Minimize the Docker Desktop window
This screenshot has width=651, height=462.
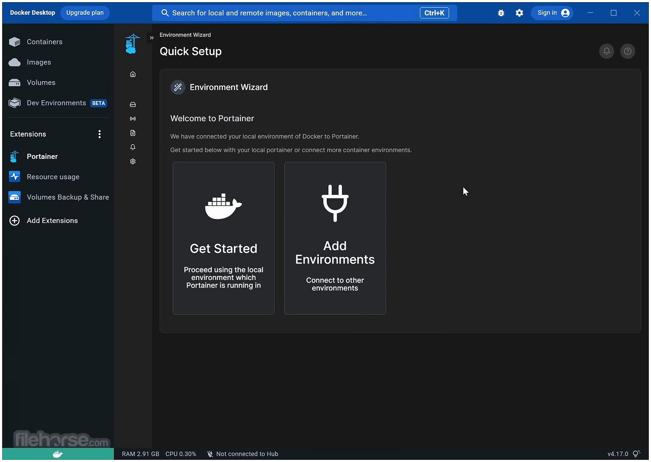pyautogui.click(x=590, y=13)
